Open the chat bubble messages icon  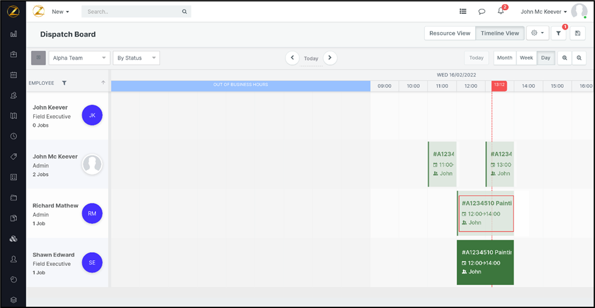click(482, 12)
